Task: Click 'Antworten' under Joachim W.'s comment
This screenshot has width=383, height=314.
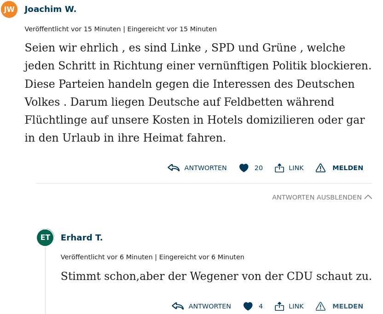Action: pyautogui.click(x=205, y=168)
